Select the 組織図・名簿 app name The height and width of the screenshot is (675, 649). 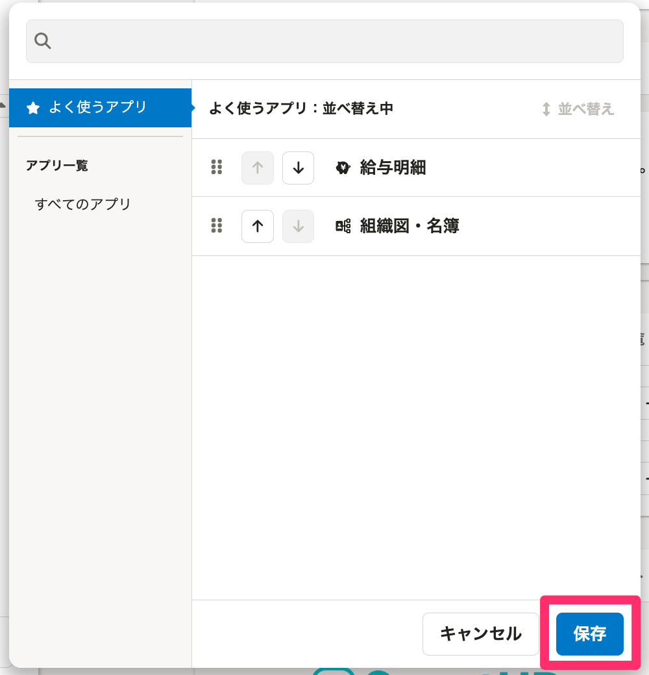410,226
